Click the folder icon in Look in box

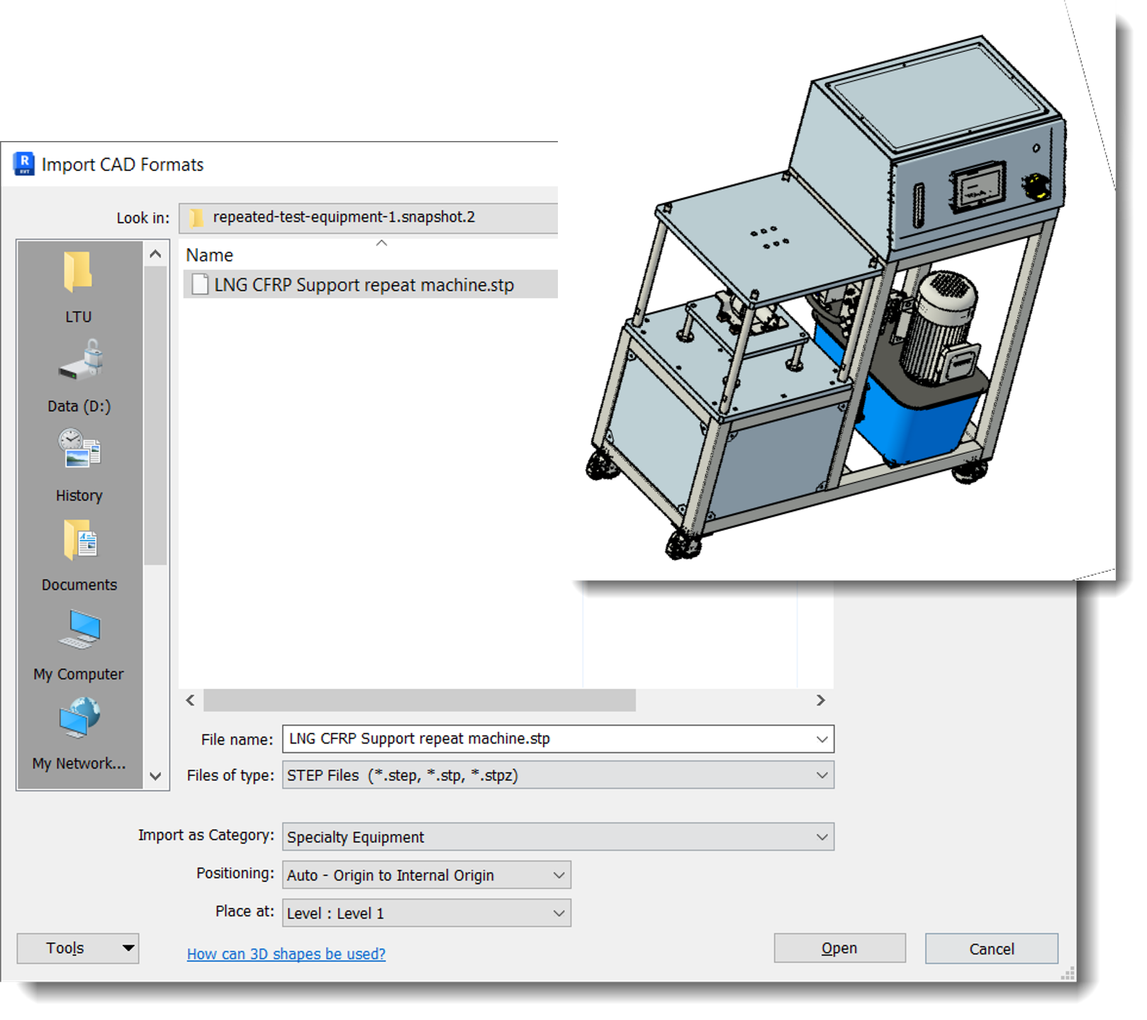196,218
